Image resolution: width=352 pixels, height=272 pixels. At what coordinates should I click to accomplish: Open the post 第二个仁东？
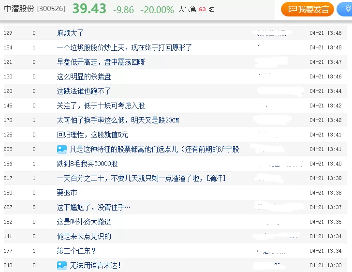point(76,251)
